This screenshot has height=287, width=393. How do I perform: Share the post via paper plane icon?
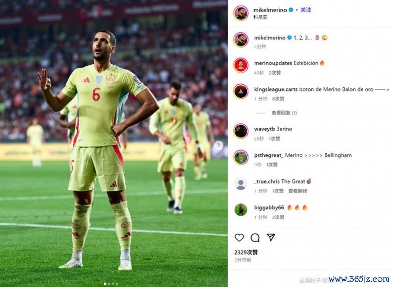click(x=271, y=237)
